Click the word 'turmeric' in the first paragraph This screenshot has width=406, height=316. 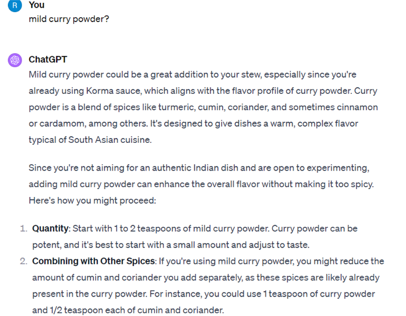[176, 107]
